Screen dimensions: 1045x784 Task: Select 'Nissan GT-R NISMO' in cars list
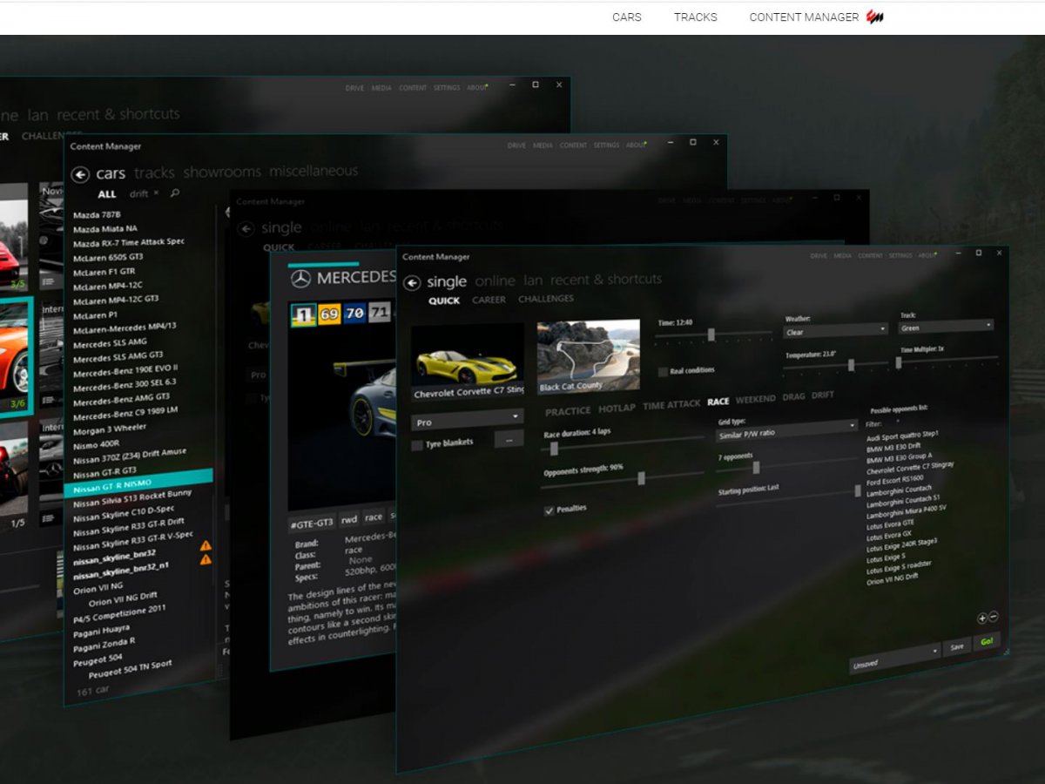click(x=138, y=483)
